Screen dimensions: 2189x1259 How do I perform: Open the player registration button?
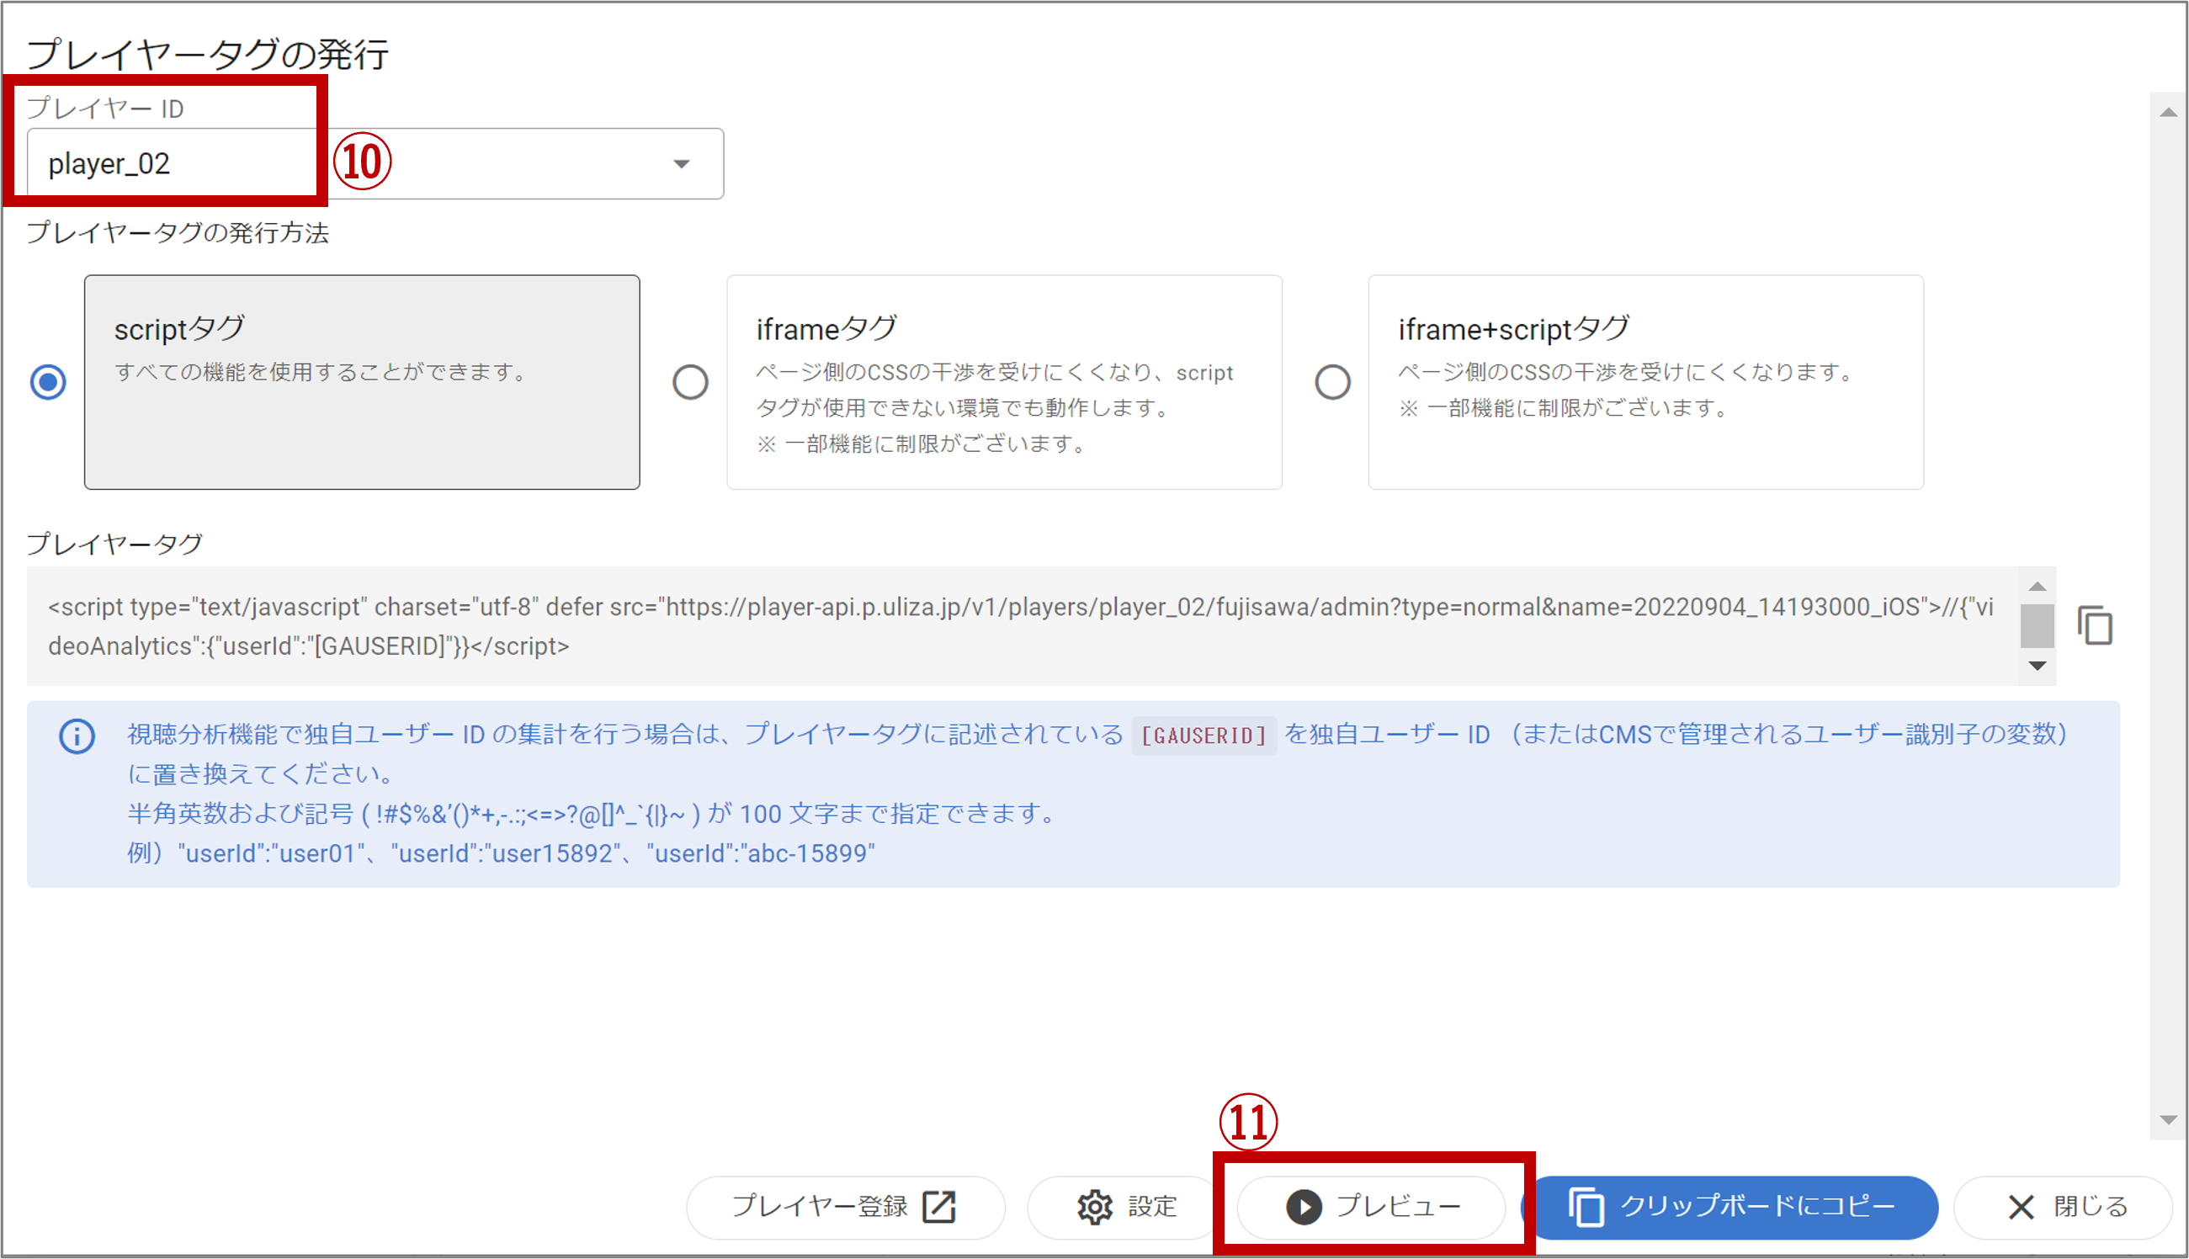[x=845, y=1207]
